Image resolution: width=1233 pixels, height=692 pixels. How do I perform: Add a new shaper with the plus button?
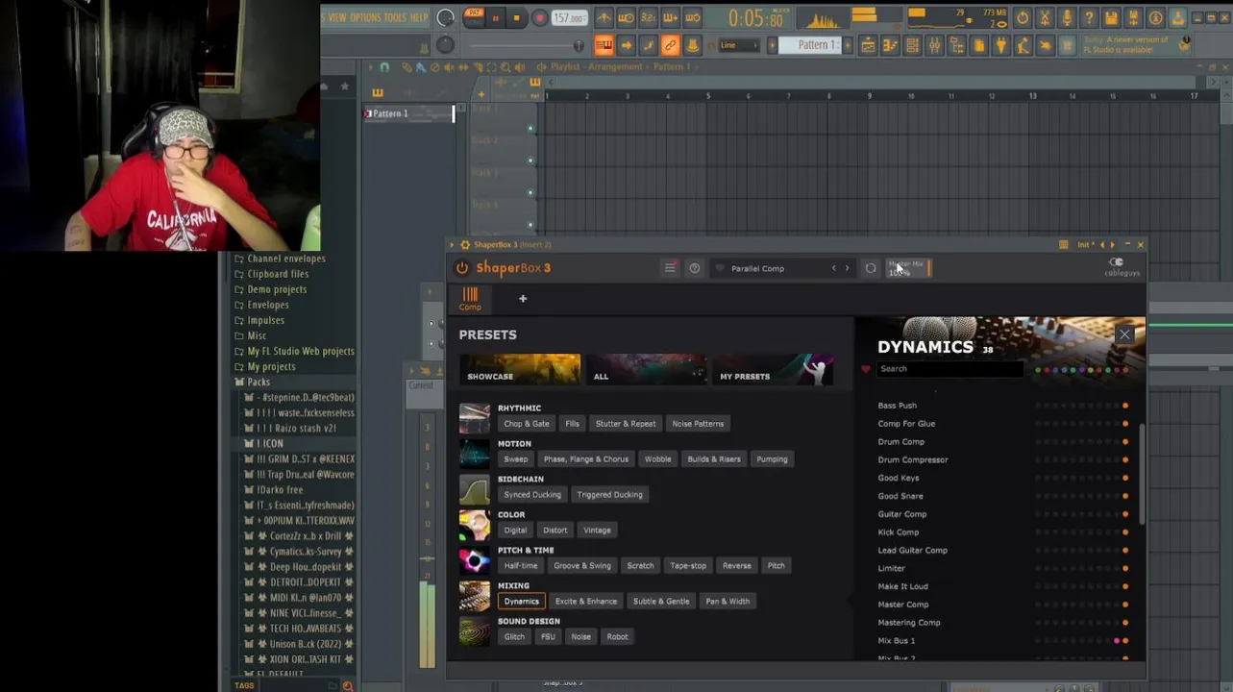523,299
